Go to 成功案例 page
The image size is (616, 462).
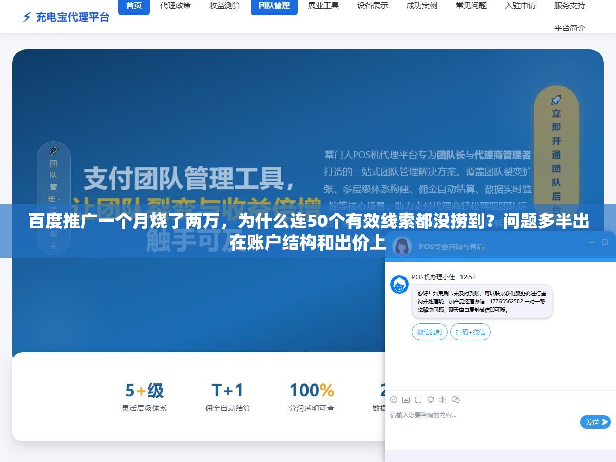click(422, 6)
